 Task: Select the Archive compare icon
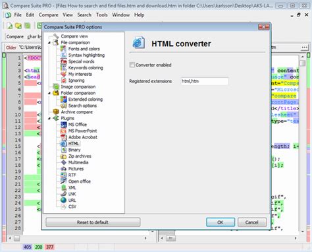[56, 112]
